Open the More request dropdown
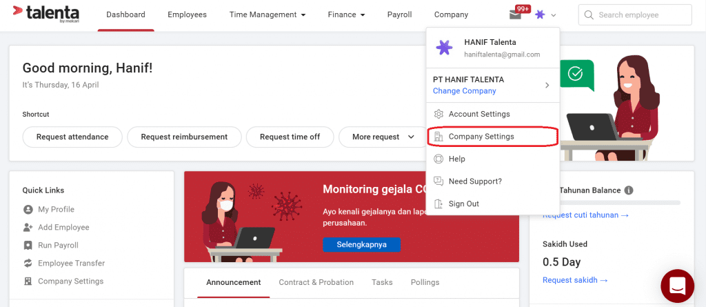This screenshot has width=706, height=307. [x=383, y=137]
